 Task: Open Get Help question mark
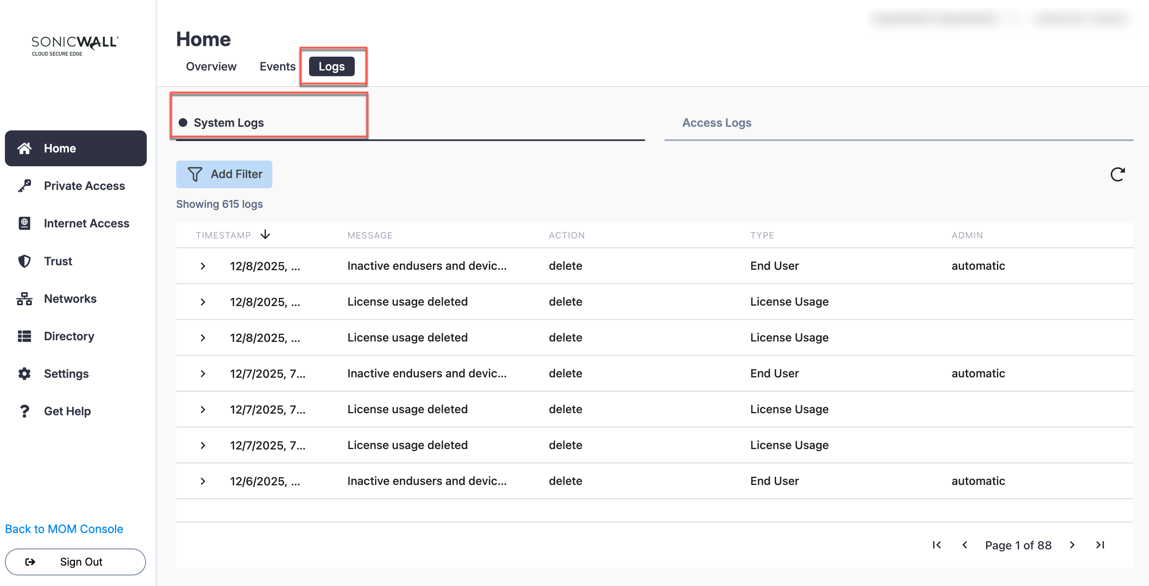[67, 411]
